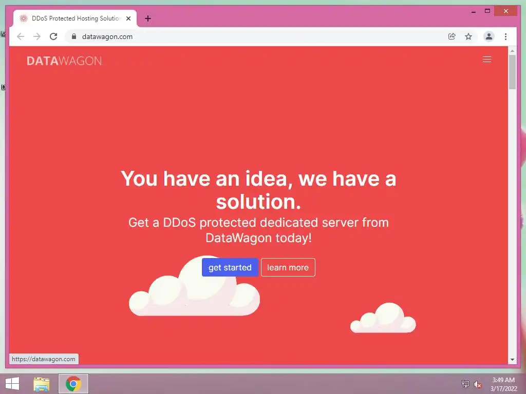The width and height of the screenshot is (526, 394).
Task: Click the scrollbar down arrow
Action: coord(512,360)
